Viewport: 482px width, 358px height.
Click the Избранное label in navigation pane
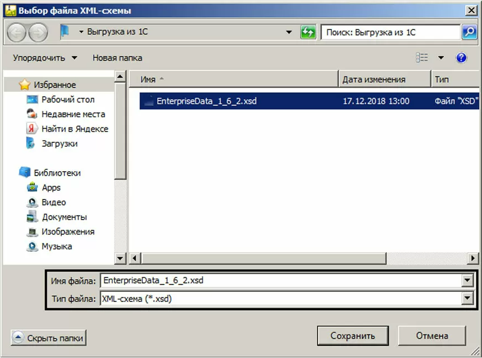54,85
